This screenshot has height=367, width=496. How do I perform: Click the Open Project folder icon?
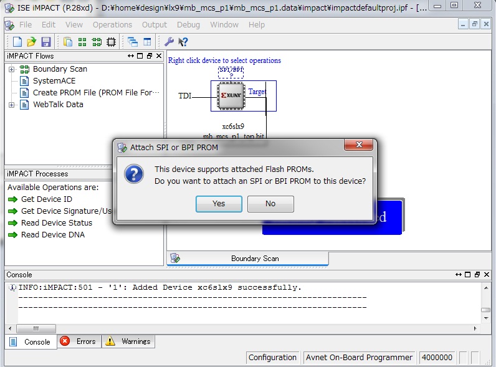tap(32, 42)
